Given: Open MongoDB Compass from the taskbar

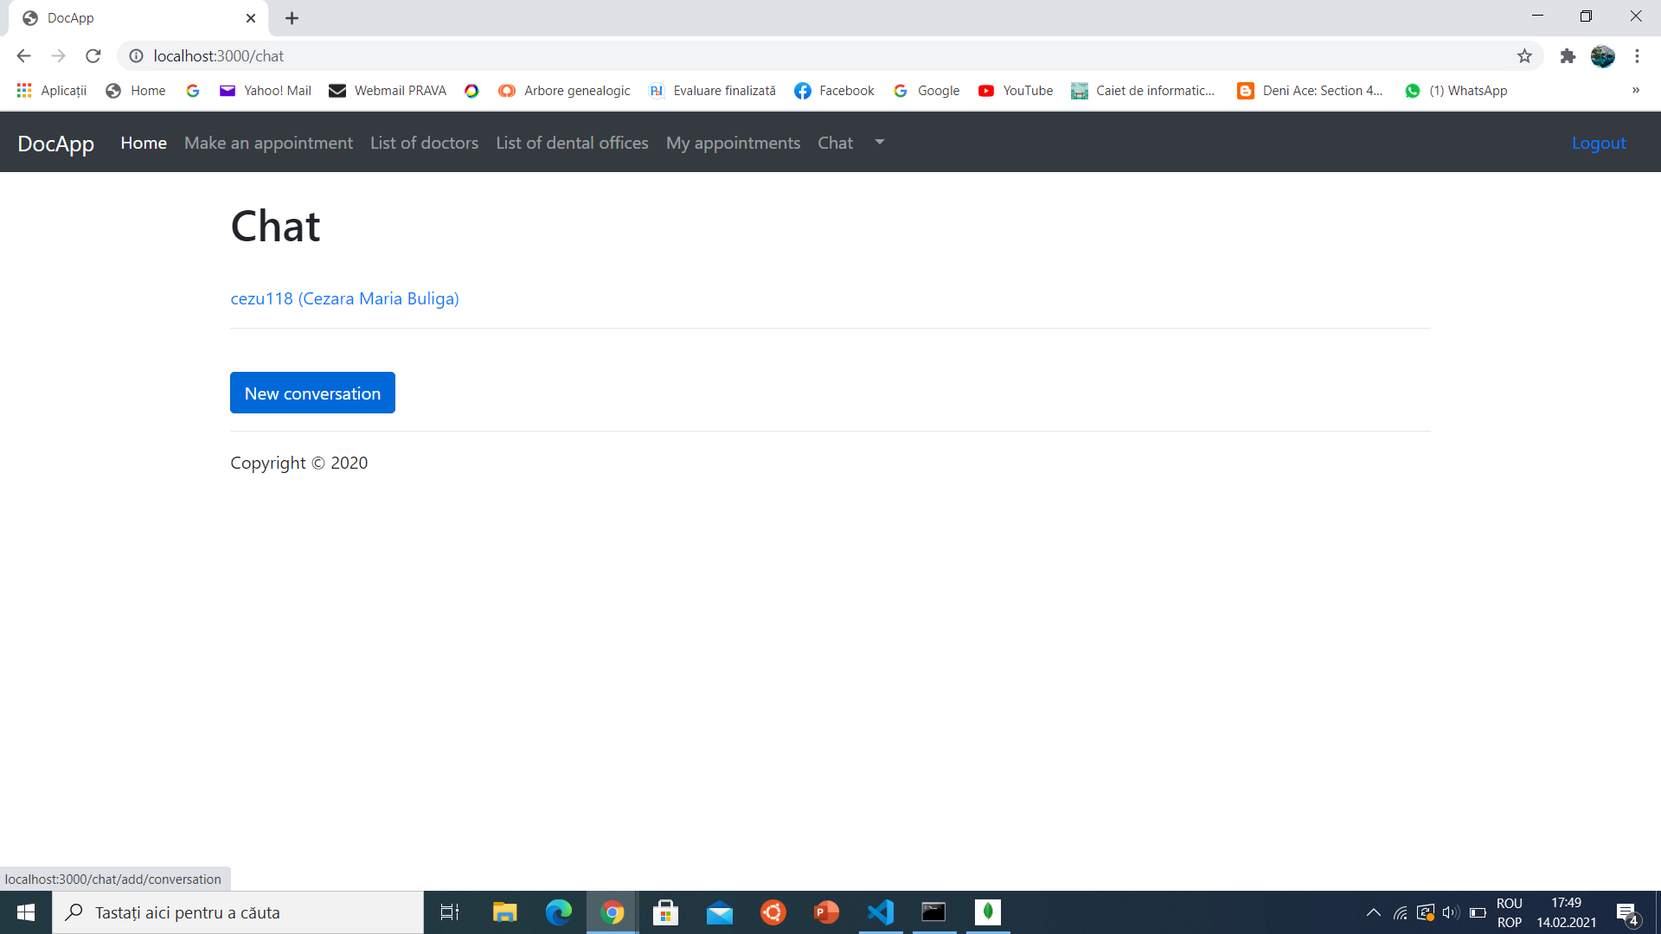Looking at the screenshot, I should [988, 912].
